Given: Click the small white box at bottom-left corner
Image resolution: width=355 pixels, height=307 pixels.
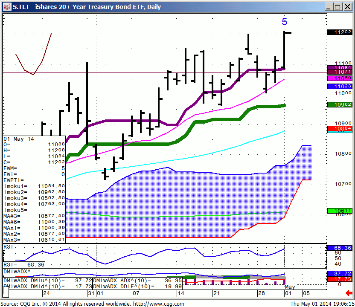Looking at the screenshot, I should click(x=6, y=292).
